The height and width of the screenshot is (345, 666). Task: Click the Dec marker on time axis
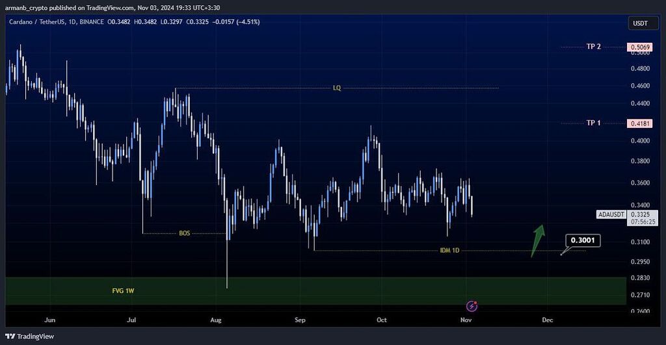click(547, 320)
